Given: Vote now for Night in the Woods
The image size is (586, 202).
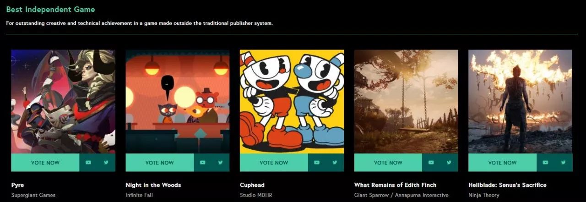Looking at the screenshot, I should click(x=159, y=163).
